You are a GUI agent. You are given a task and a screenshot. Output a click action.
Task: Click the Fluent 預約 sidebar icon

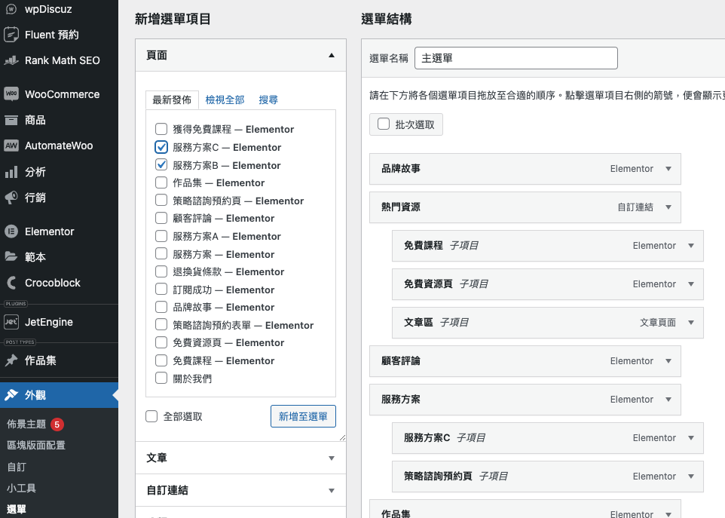tap(11, 35)
